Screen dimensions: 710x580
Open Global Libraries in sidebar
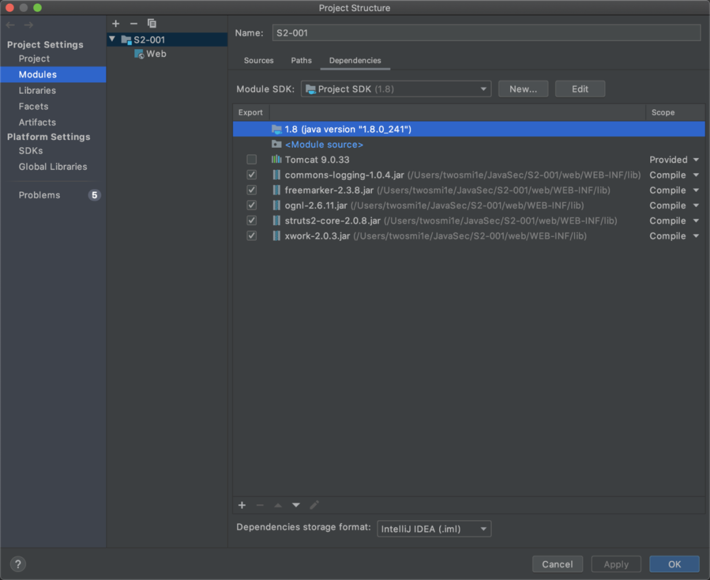pyautogui.click(x=53, y=166)
